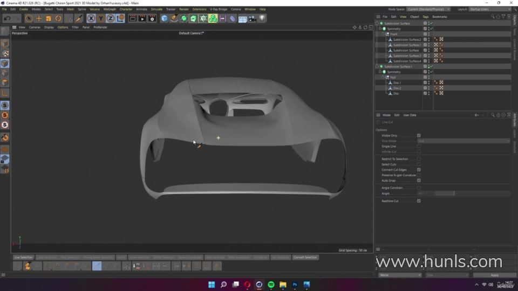Select the Scale tool icon
The width and height of the screenshot is (518, 291).
coord(49,18)
